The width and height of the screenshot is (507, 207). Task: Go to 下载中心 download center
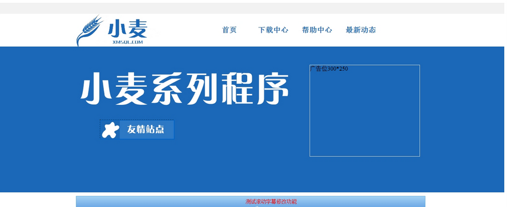pyautogui.click(x=273, y=30)
